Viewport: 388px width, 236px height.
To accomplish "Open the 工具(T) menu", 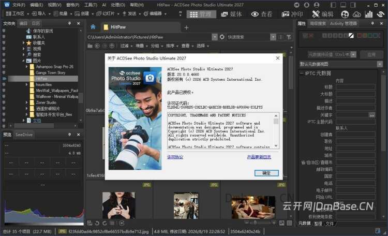I will click(x=91, y=5).
